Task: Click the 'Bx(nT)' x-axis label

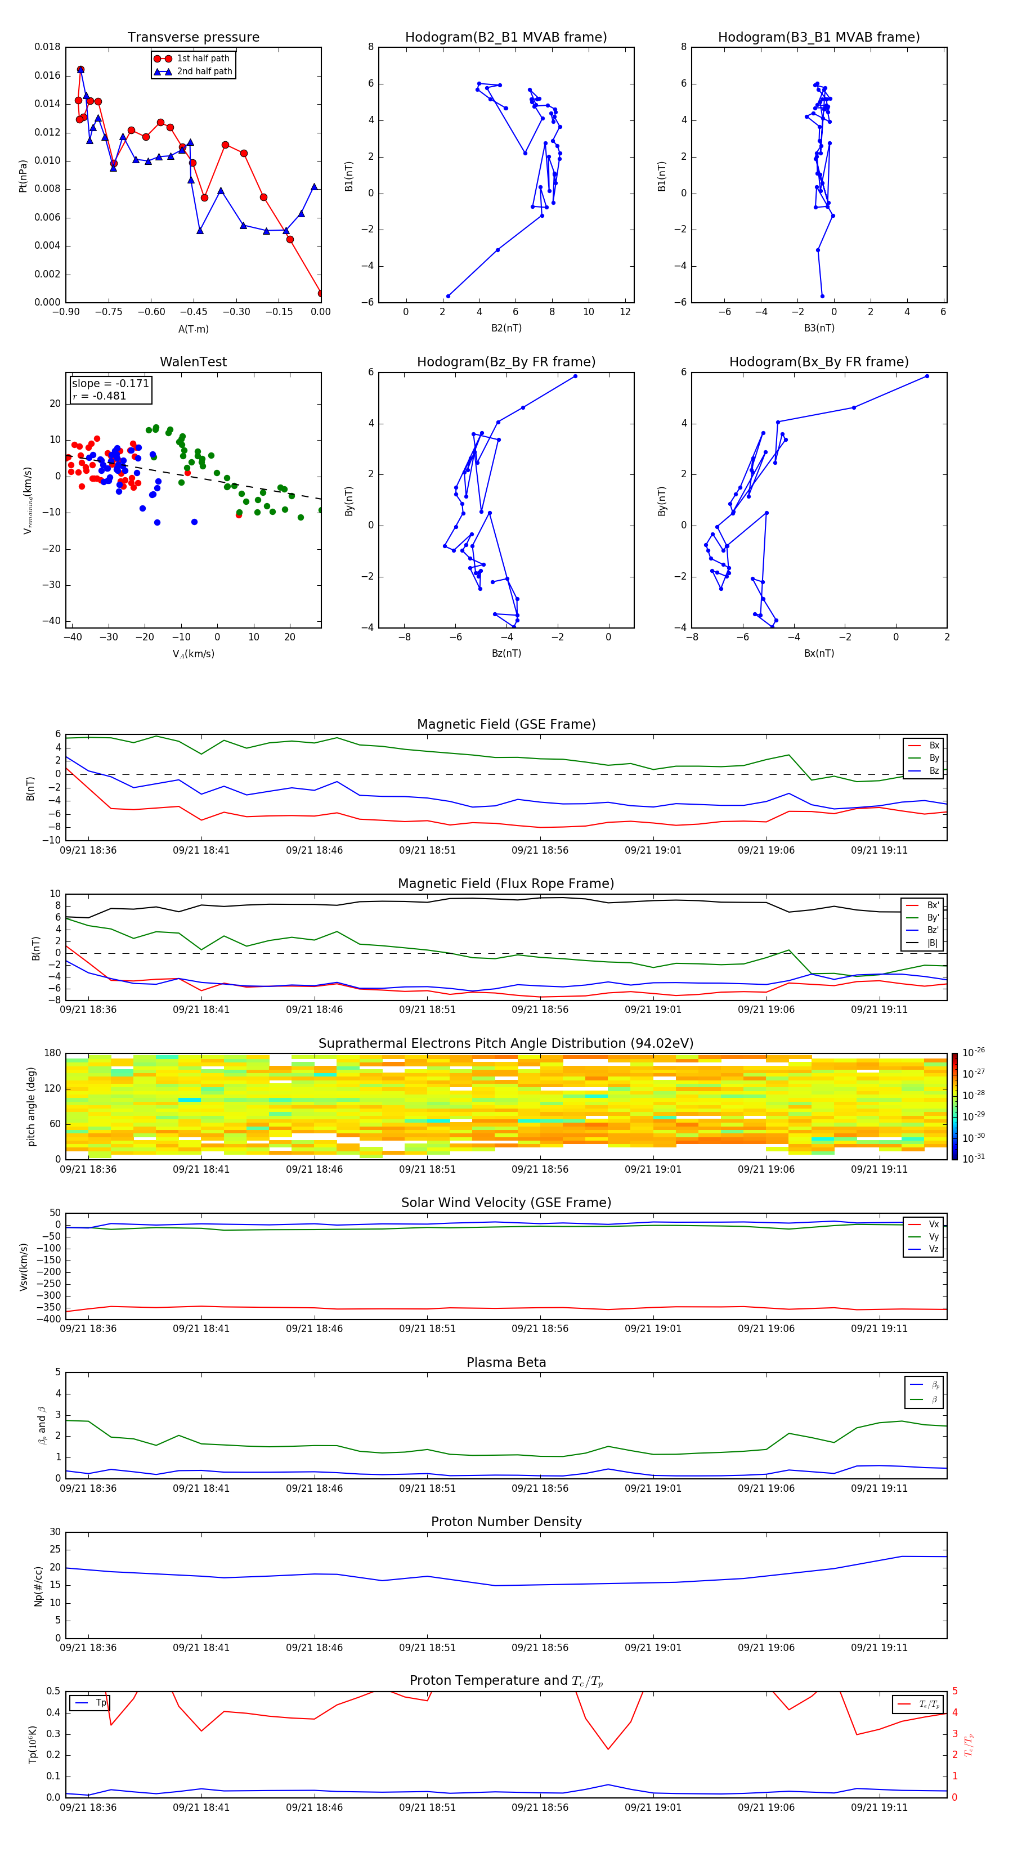Action: pyautogui.click(x=819, y=653)
